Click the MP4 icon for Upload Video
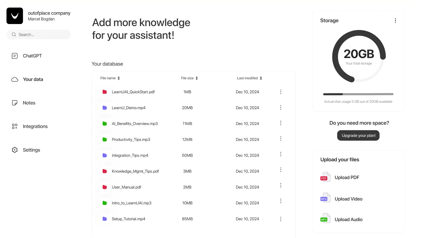Viewport: 424px width, 238px height. [325, 199]
